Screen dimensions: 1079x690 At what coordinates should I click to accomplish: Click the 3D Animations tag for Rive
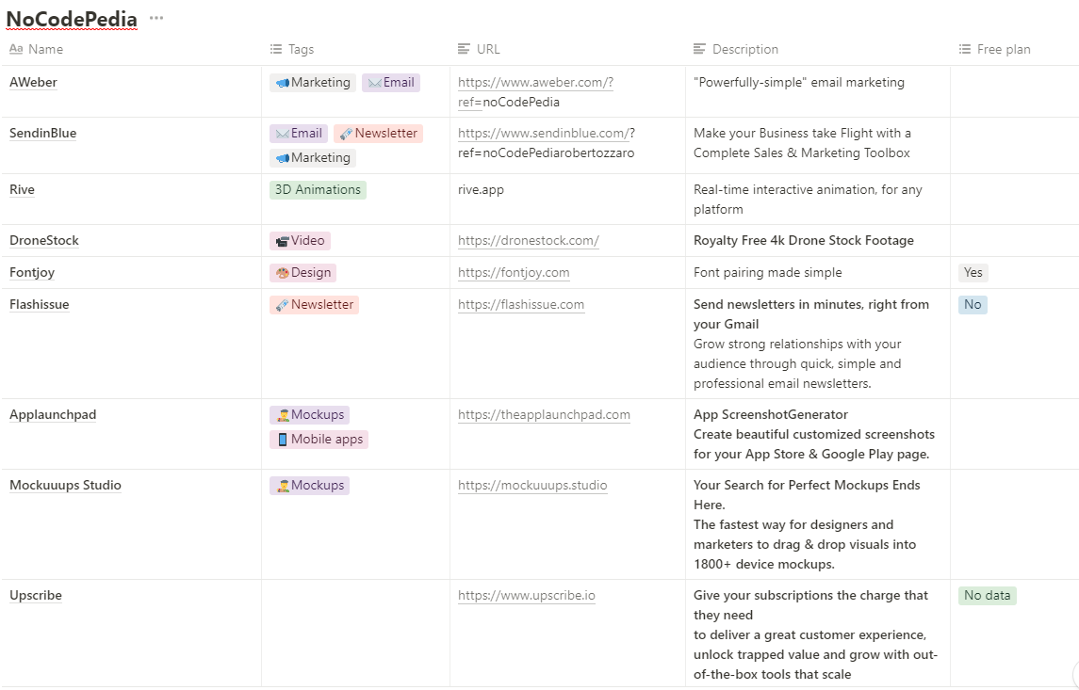318,190
